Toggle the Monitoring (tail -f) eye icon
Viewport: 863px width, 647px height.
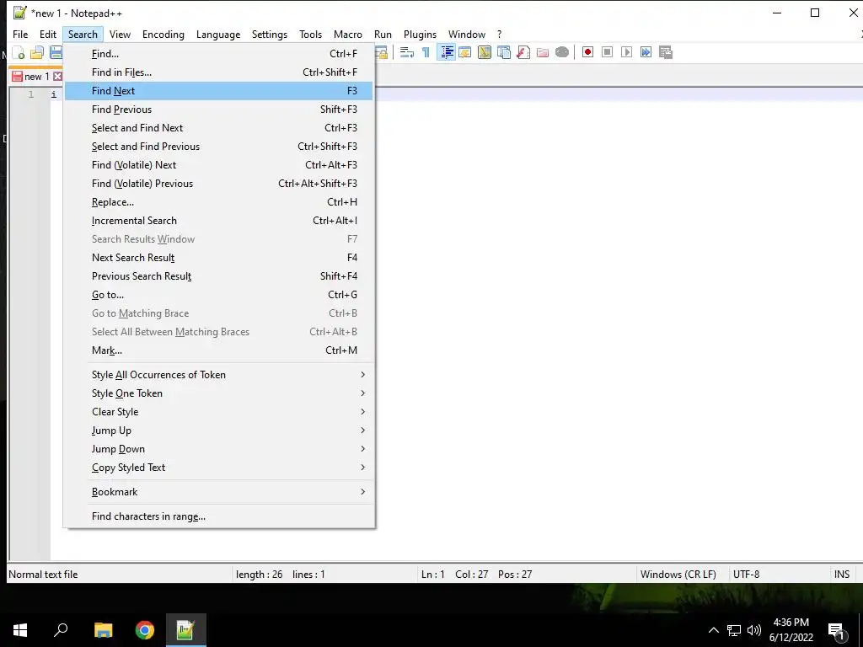coord(562,52)
